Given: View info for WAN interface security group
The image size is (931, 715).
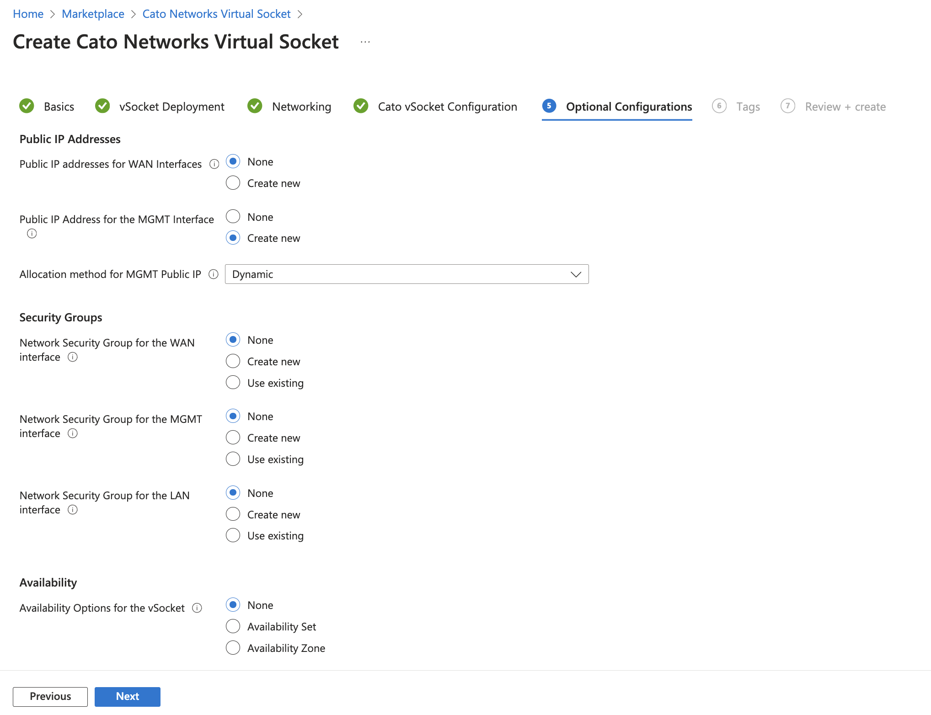Looking at the screenshot, I should tap(73, 357).
